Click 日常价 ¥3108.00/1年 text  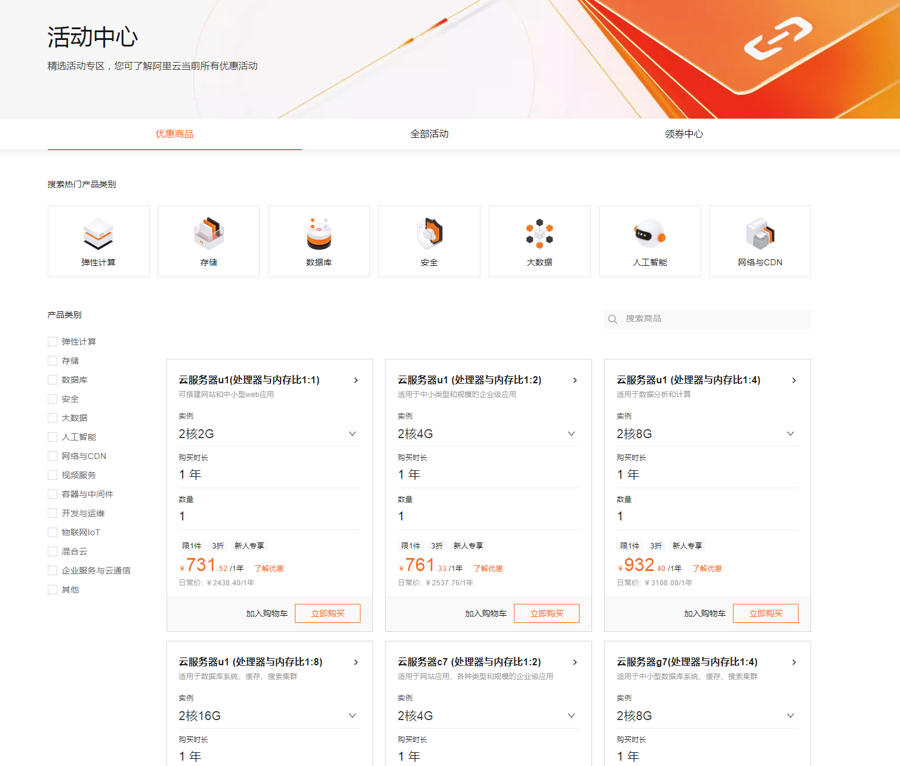pos(655,583)
